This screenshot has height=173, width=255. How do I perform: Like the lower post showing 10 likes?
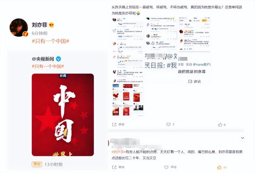tap(220, 167)
